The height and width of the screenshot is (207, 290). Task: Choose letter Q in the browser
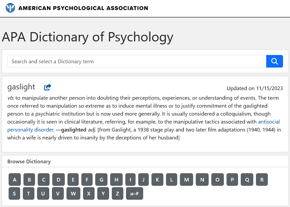247,180
